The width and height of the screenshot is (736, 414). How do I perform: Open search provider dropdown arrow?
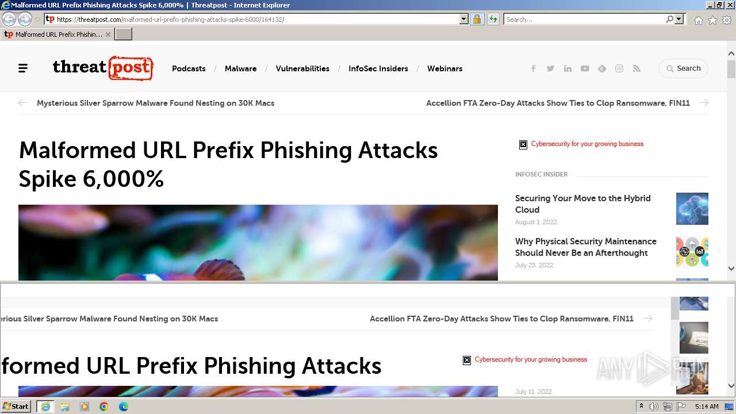click(x=679, y=19)
